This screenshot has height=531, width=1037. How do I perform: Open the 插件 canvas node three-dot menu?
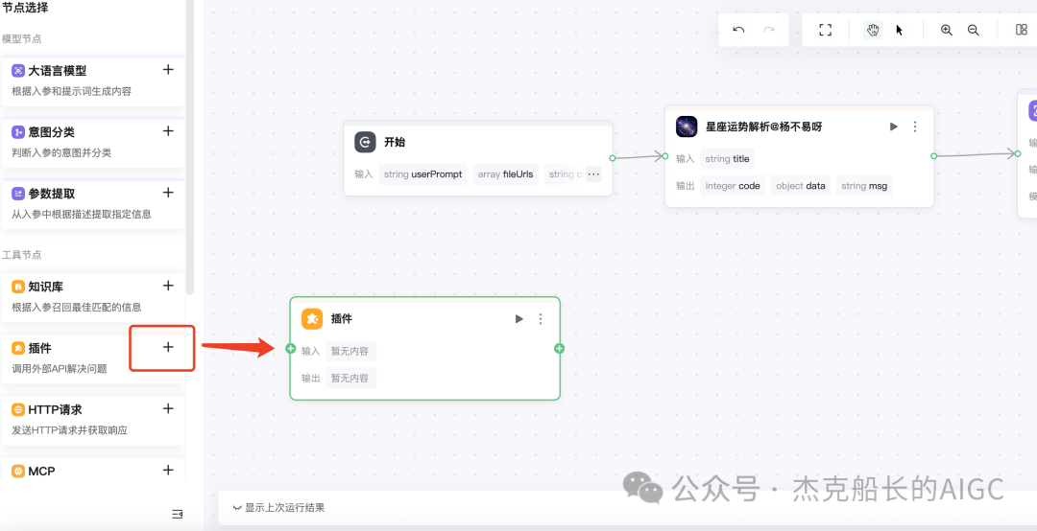click(x=541, y=319)
